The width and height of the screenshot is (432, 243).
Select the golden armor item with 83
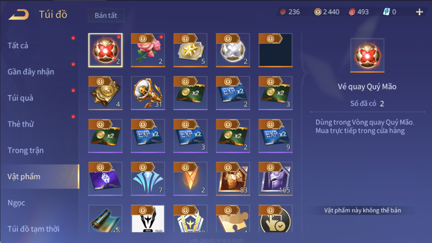point(233,179)
